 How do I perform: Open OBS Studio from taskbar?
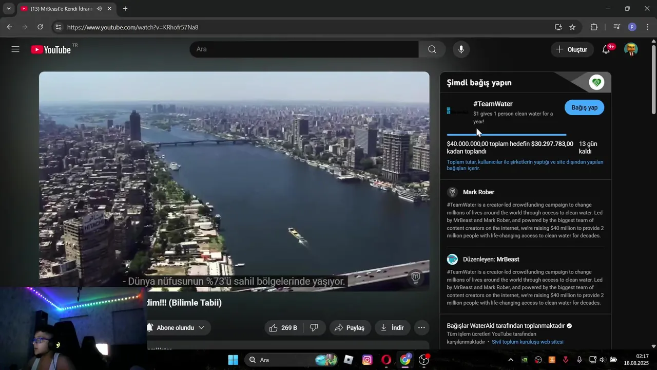pyautogui.click(x=424, y=360)
